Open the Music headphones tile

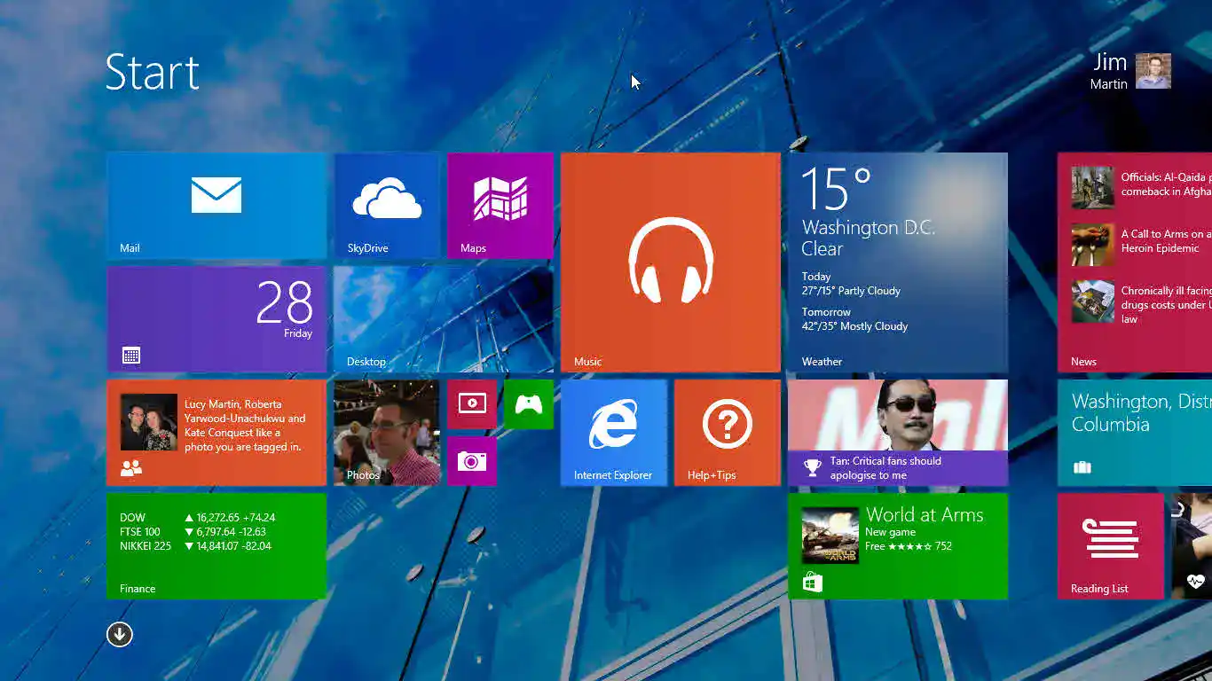coord(670,262)
